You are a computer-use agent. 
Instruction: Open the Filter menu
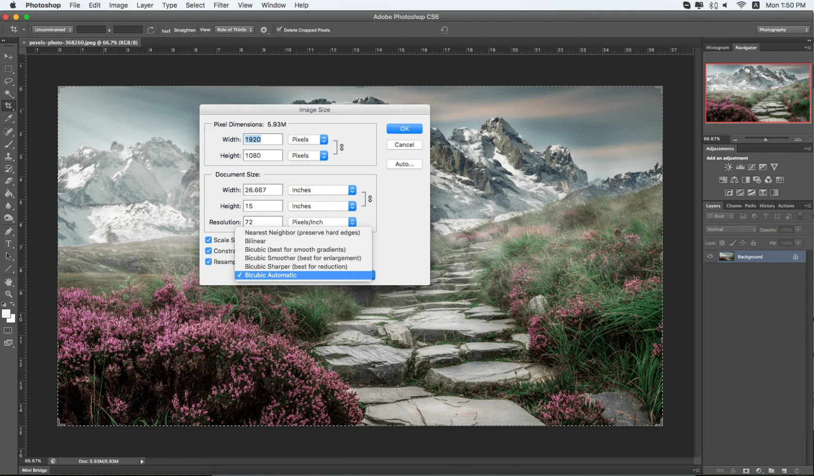[221, 5]
